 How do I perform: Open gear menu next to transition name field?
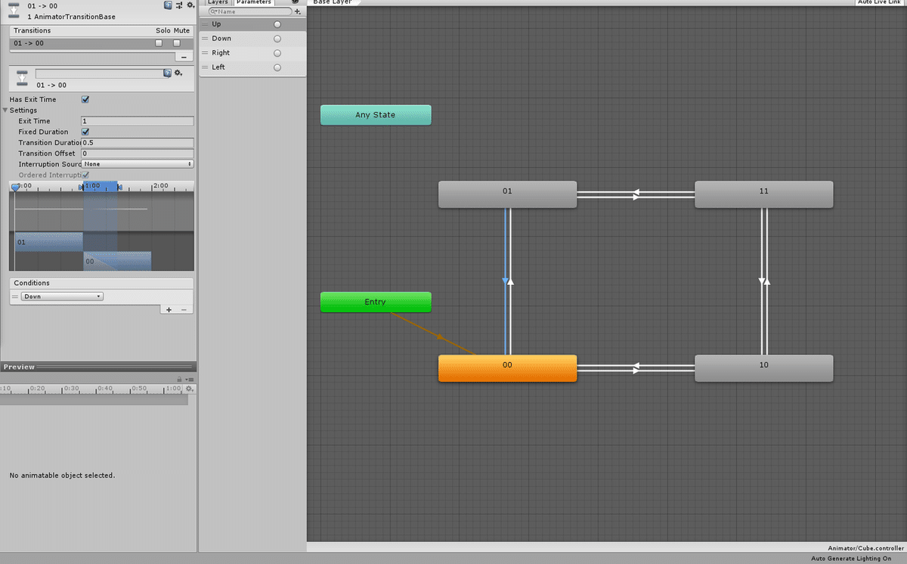178,73
